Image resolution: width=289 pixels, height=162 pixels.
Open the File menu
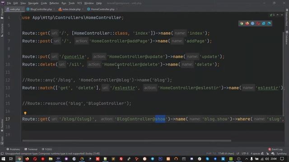click(9, 3)
